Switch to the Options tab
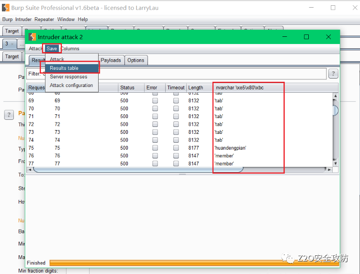Viewport: 360px width, 274px height. 136,60
